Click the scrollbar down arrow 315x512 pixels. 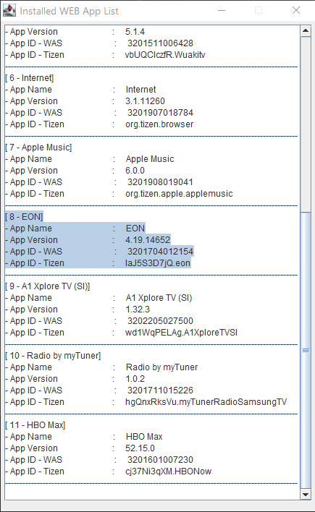[x=306, y=494]
